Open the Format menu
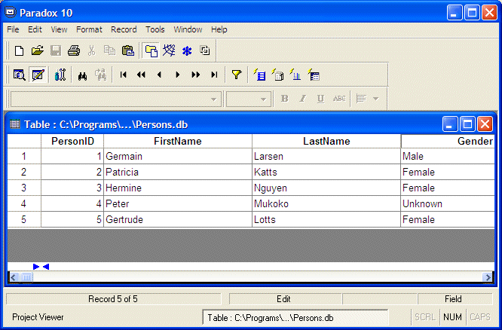 [x=89, y=29]
